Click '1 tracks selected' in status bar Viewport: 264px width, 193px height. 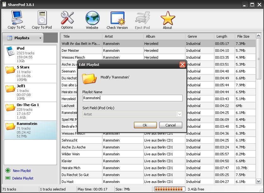53,189
